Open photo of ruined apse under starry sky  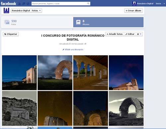tap(91, 108)
